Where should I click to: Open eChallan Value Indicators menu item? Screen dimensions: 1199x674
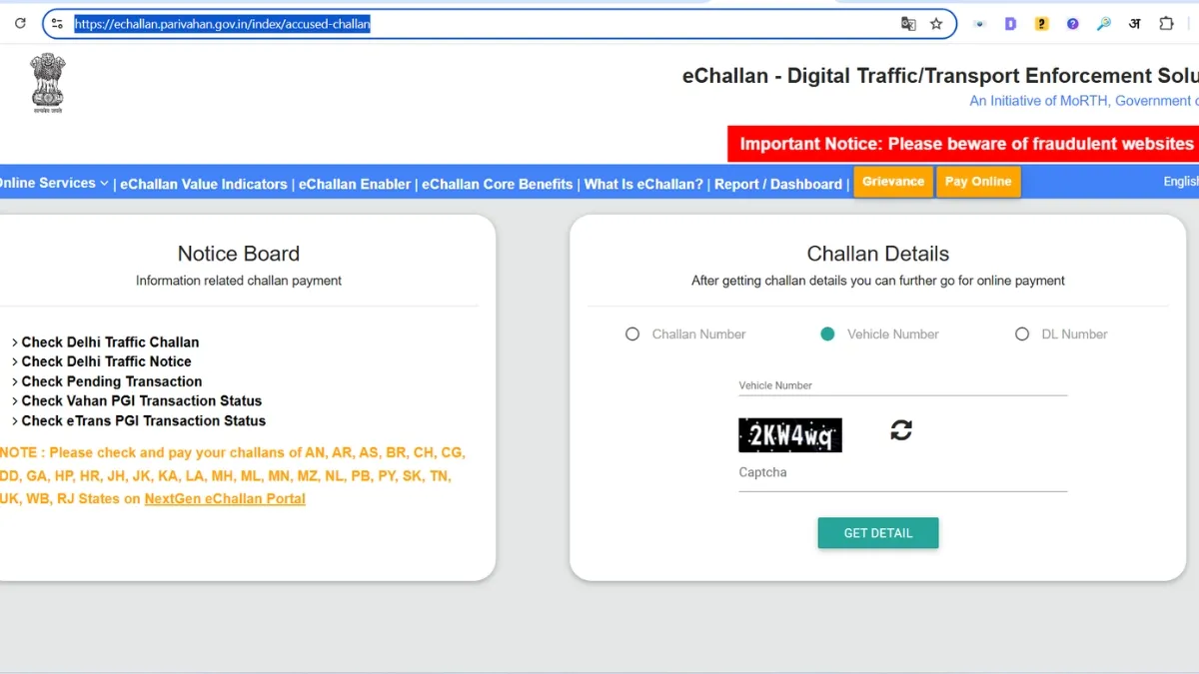pos(204,184)
